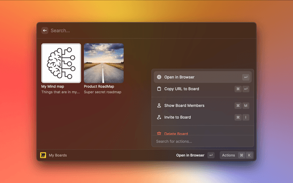The height and width of the screenshot is (183, 293).
Task: Select the Invite to Board label
Action: click(178, 117)
